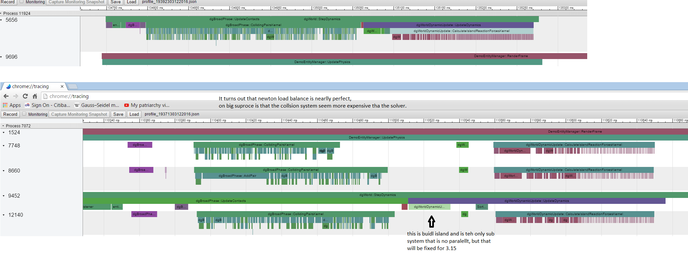
Task: Open the YouTube My patriarchy bookmark
Action: coord(147,105)
